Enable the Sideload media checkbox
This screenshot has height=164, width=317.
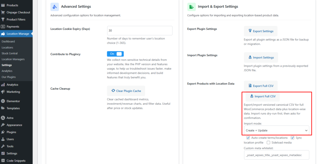point(268,142)
